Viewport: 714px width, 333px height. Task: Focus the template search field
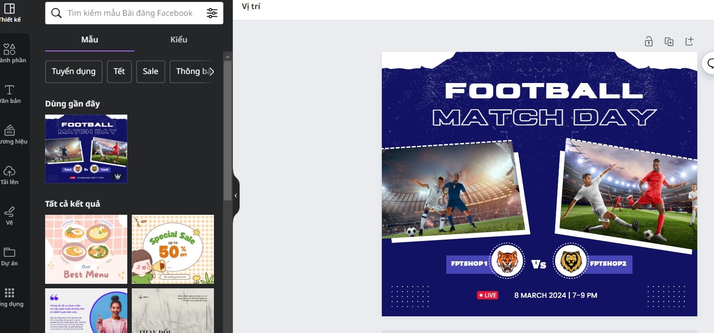[x=130, y=13]
